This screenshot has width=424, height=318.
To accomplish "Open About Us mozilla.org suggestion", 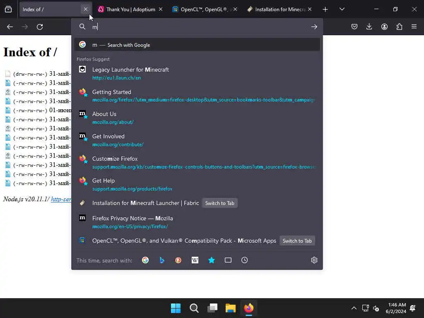I will 197,118.
